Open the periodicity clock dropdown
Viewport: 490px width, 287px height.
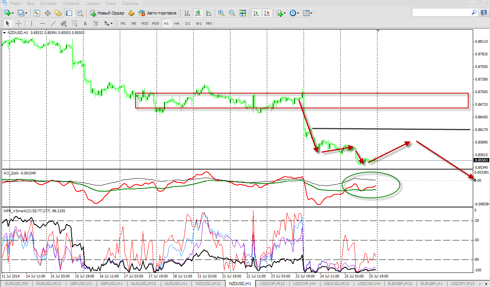tap(294, 13)
